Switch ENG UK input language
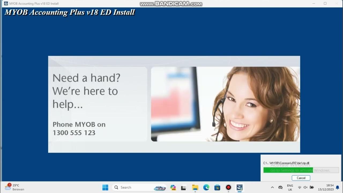Viewport: 343px width, 193px height. 290,187
